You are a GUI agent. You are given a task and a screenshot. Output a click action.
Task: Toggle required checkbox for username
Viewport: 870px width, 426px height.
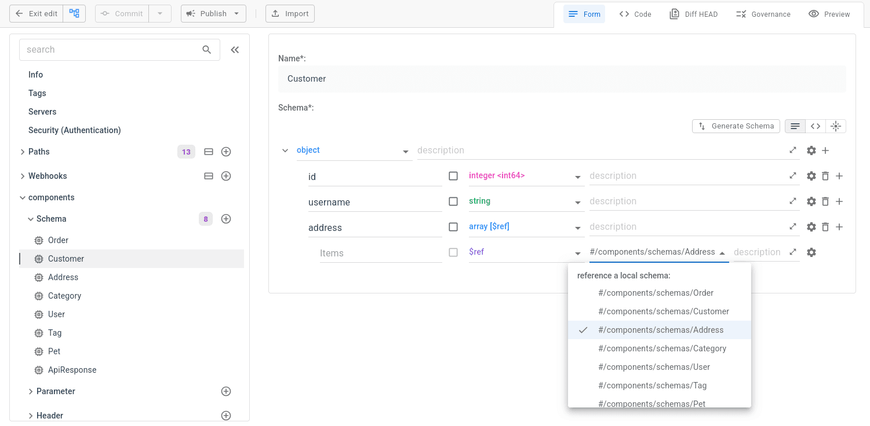(453, 201)
